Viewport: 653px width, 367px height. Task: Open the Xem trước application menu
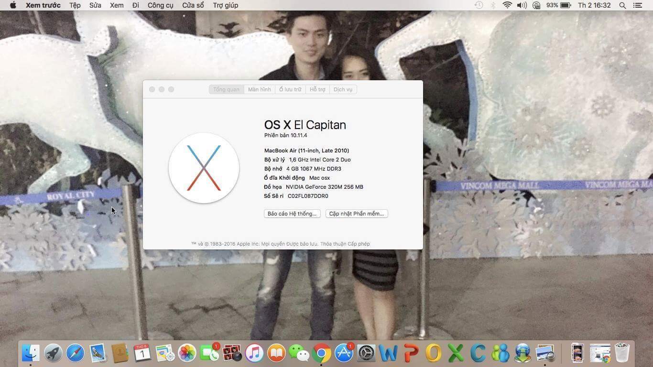[43, 5]
